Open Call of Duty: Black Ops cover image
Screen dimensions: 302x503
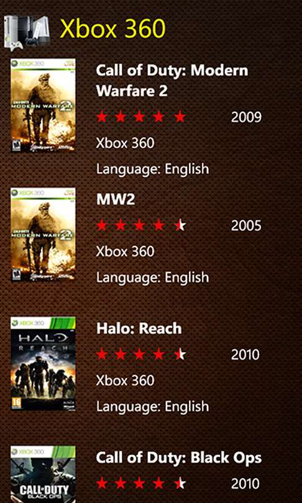coord(43,474)
